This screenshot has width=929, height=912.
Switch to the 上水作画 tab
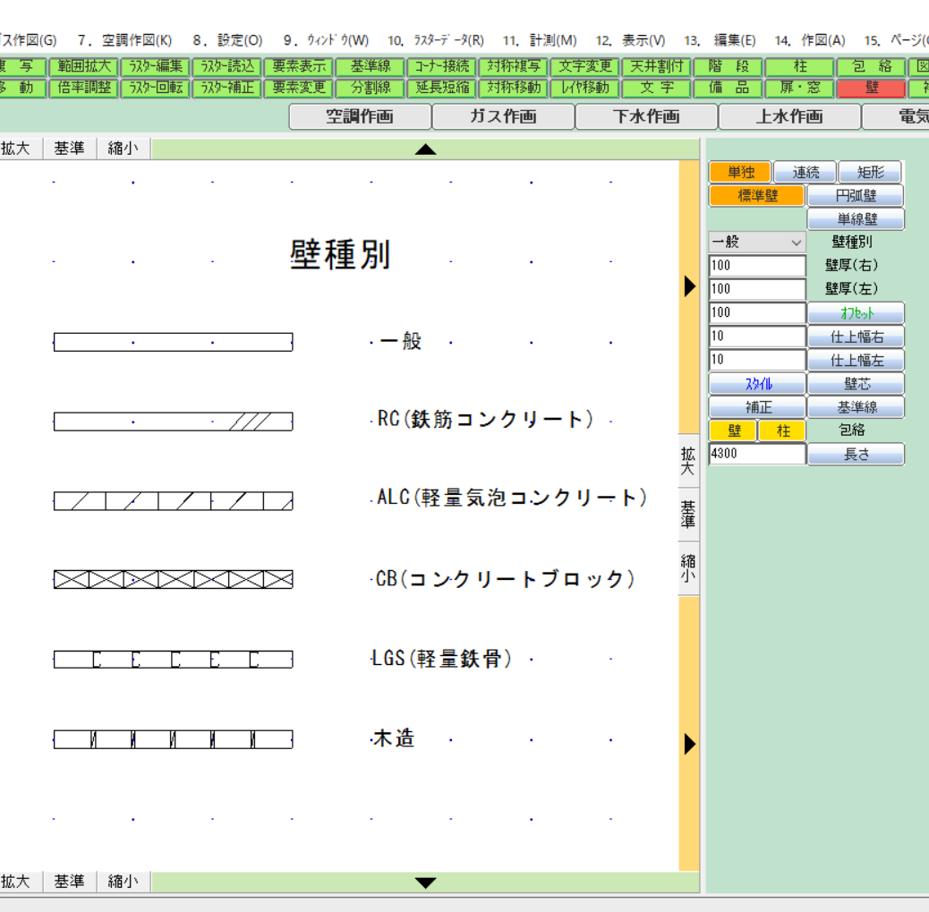[x=789, y=116]
